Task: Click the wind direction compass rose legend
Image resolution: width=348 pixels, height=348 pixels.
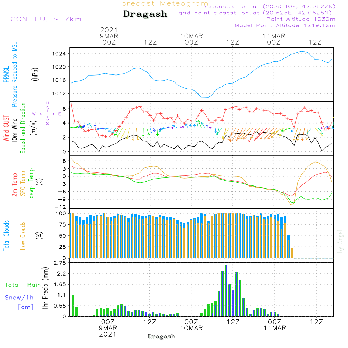Action: coord(47,114)
